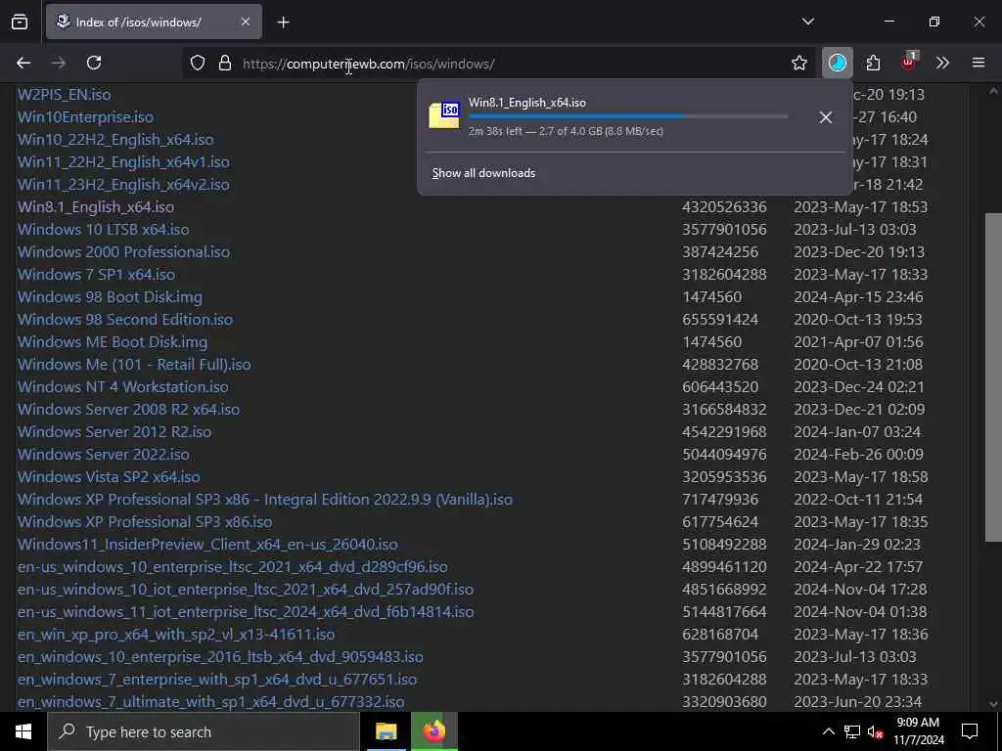This screenshot has height=751, width=1002.
Task: Open W2PIS_EN.iso link
Action: 64,95
